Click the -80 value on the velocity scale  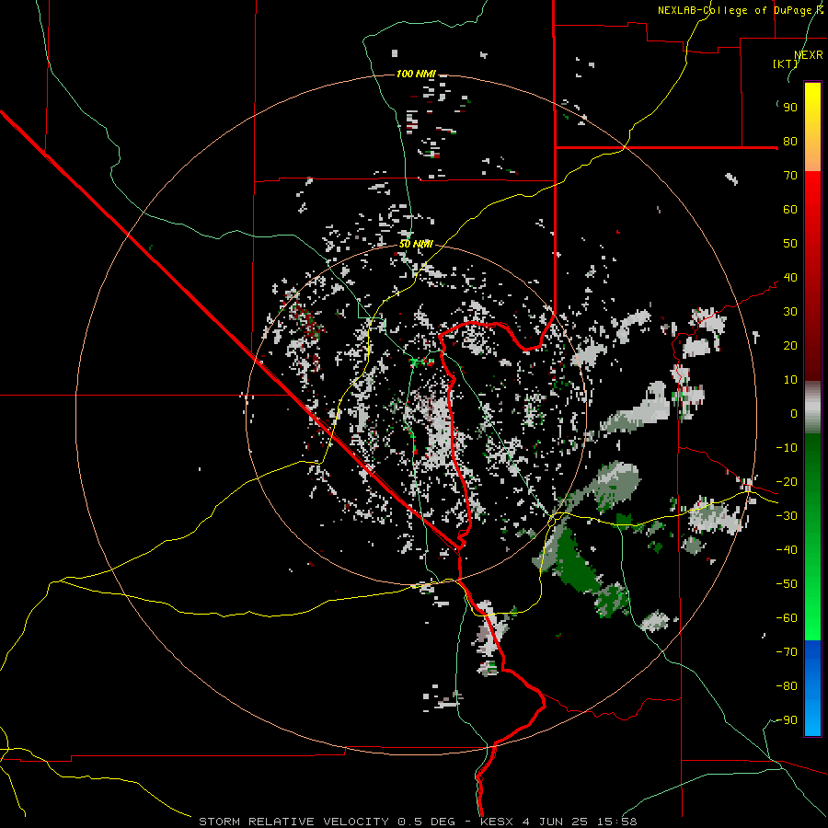pyautogui.click(x=787, y=686)
